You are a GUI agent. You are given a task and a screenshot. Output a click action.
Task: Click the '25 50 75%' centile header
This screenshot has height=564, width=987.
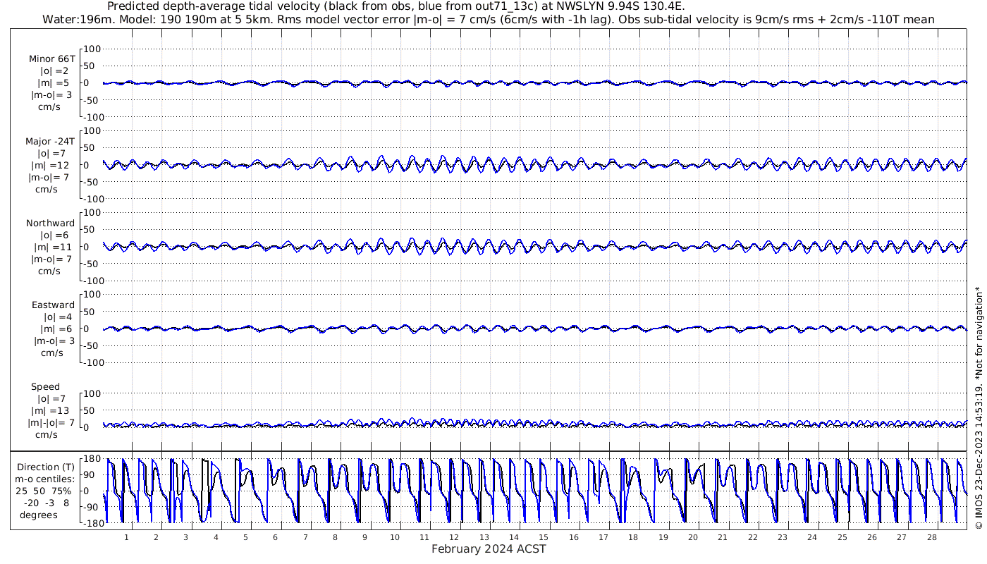(44, 490)
